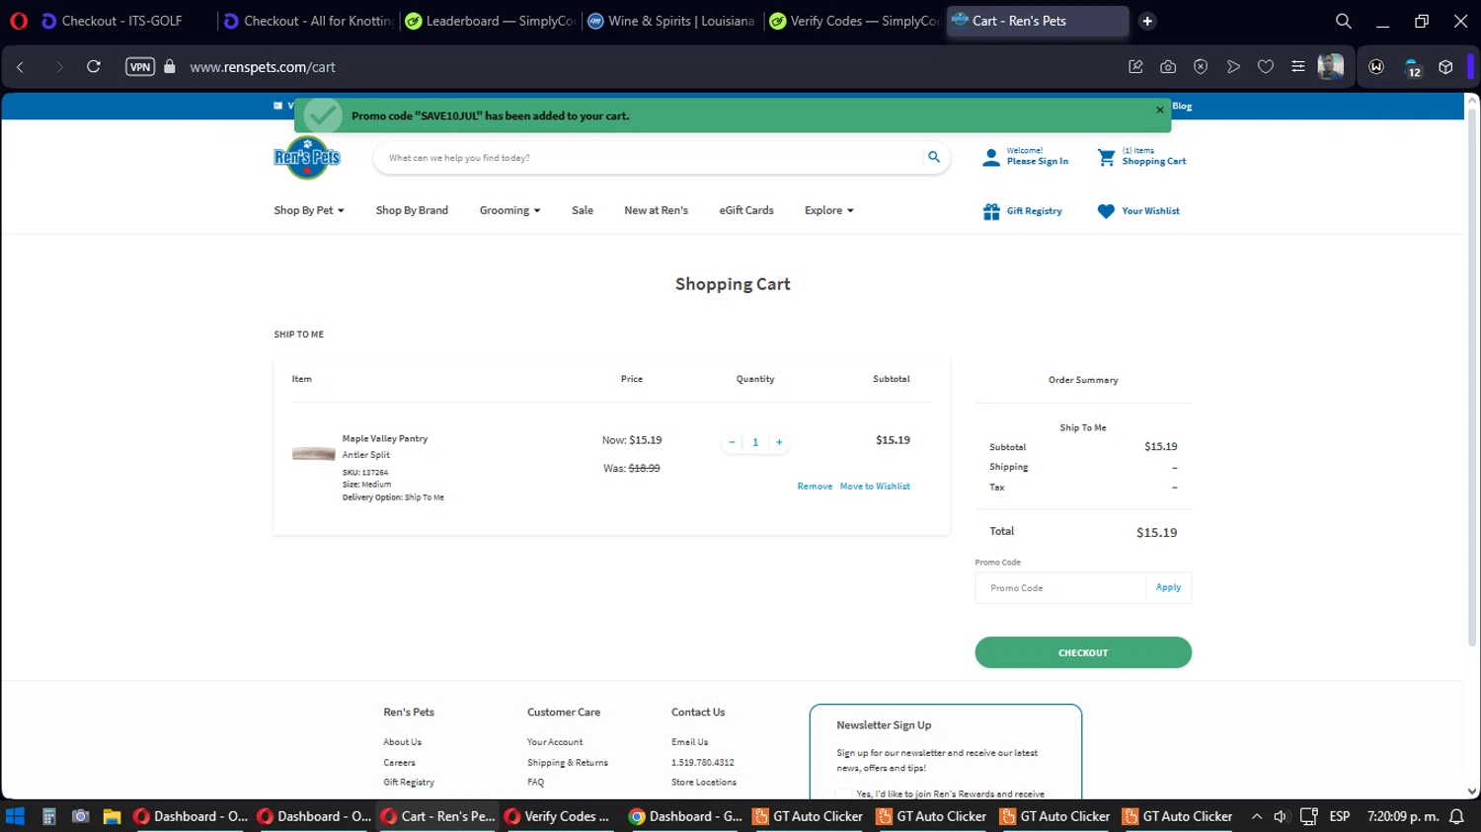1481x832 pixels.
Task: Show hidden system tray icons chevron
Action: 1256,816
